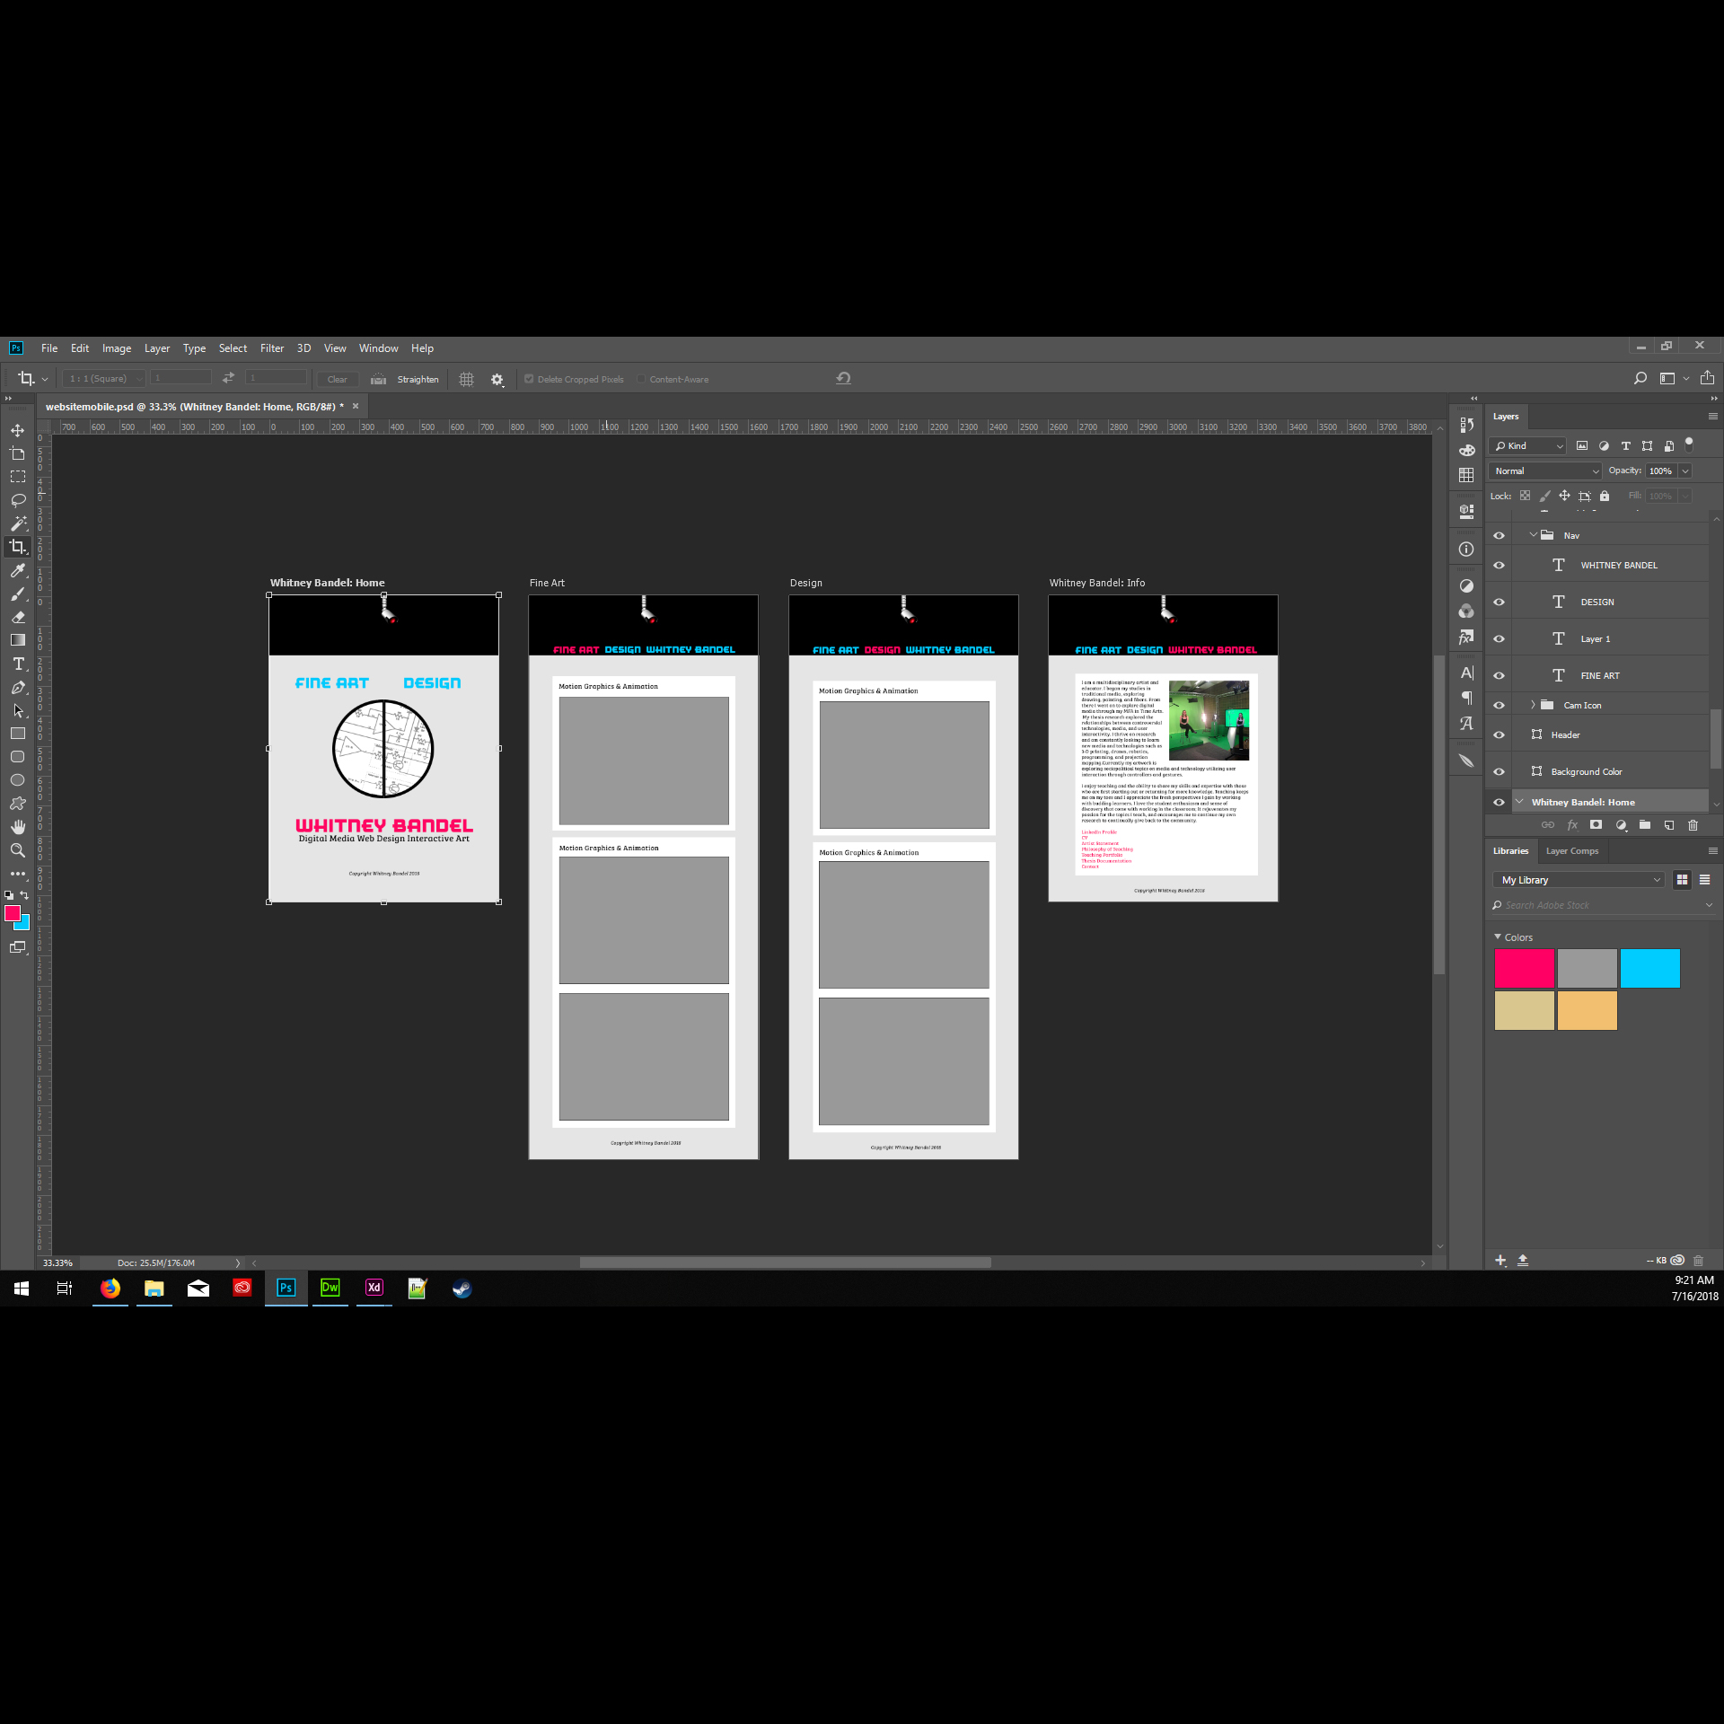Select the magenta swatch in Colors library
1724x1724 pixels.
(x=1524, y=968)
